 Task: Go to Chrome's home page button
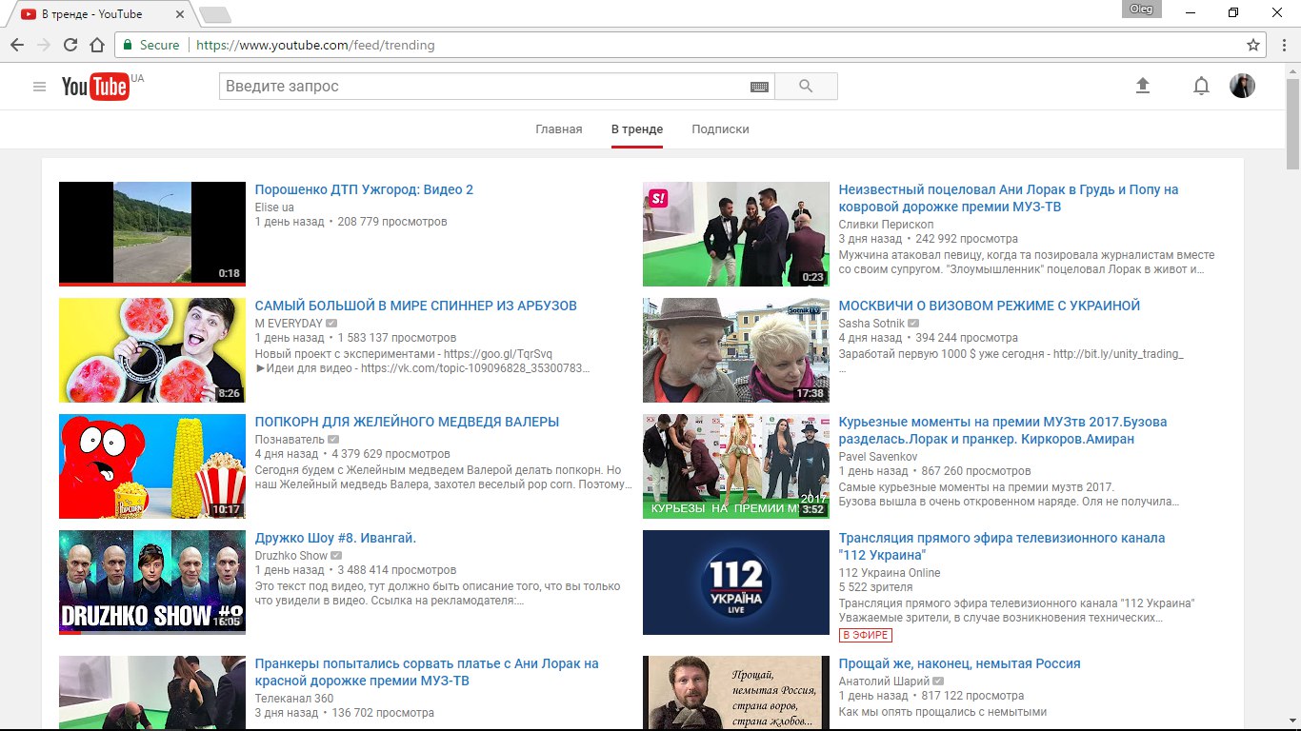coord(96,45)
